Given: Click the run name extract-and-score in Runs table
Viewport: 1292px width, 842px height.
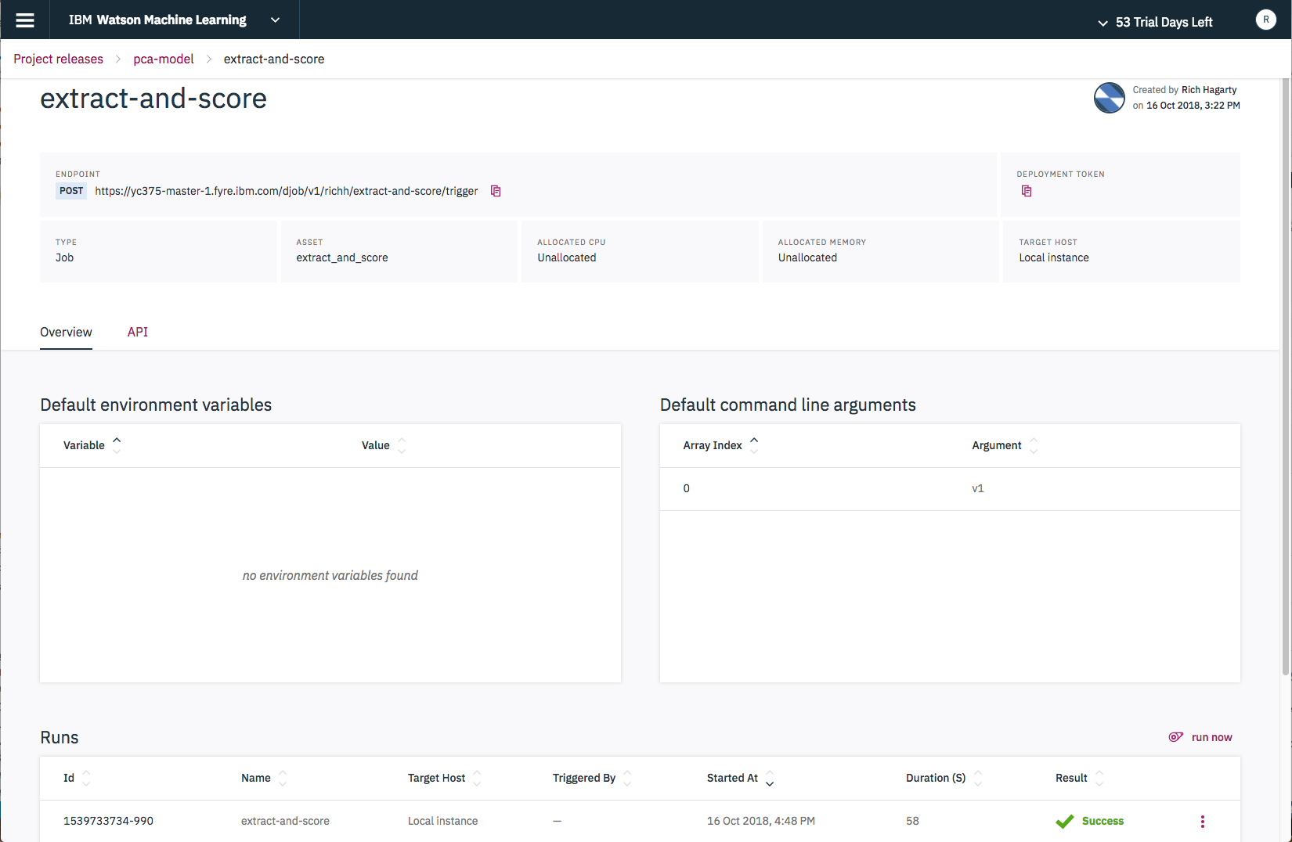Looking at the screenshot, I should [x=285, y=821].
